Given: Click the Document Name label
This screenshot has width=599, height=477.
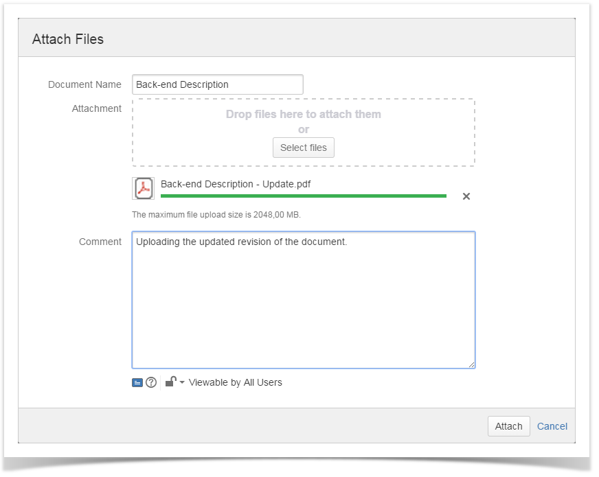Looking at the screenshot, I should pos(84,84).
